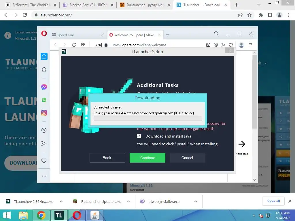
Task: Open WhatsApp in Opera sidebar
Action: pos(44,100)
